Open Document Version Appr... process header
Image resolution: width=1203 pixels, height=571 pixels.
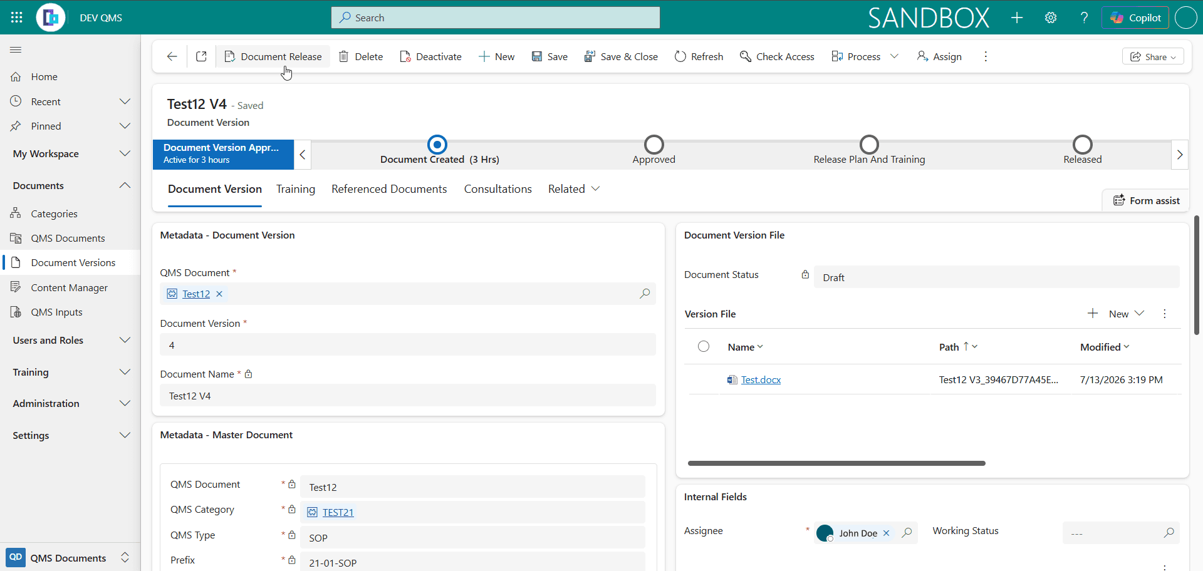click(x=223, y=154)
